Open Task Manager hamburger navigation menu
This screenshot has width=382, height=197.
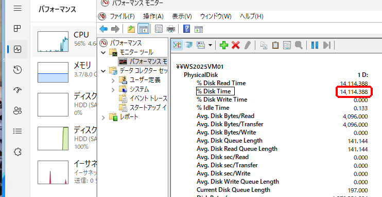(18, 9)
